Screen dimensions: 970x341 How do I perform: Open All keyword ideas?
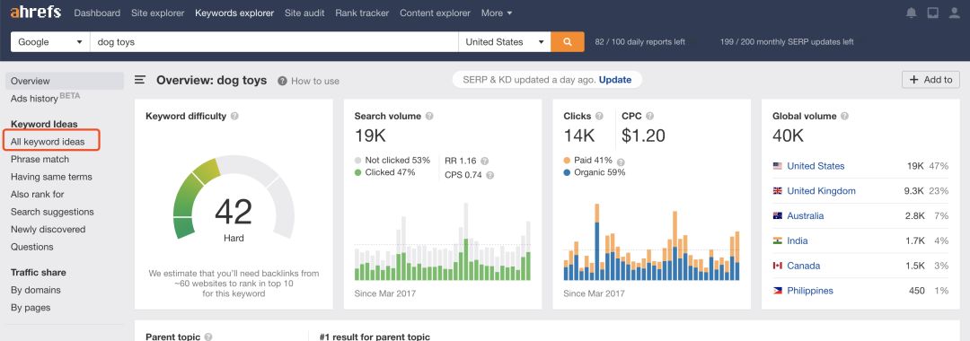[48, 142]
